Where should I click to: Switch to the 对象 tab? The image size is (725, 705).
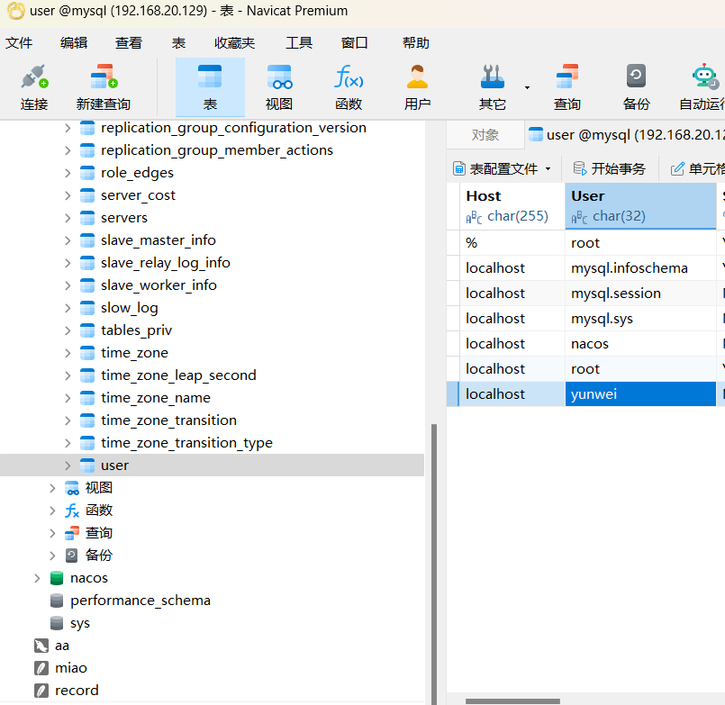pos(485,135)
